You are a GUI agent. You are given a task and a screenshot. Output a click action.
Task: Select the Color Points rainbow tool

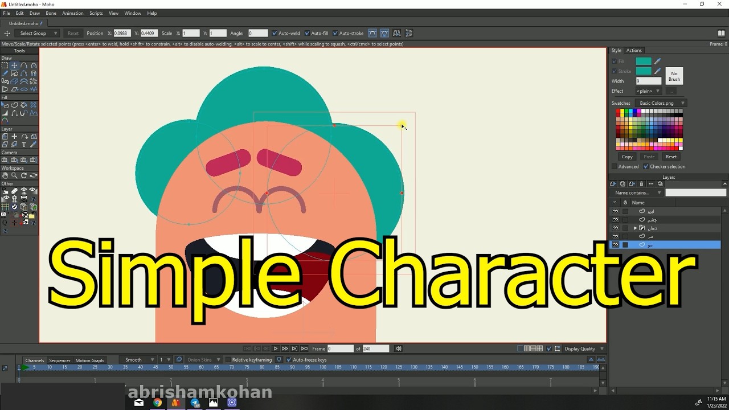[5, 121]
